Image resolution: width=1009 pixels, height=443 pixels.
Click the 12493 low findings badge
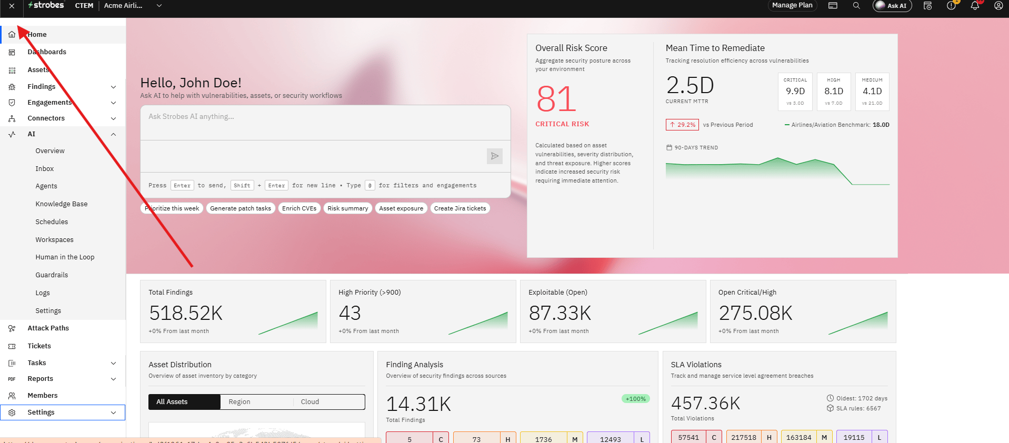click(618, 438)
